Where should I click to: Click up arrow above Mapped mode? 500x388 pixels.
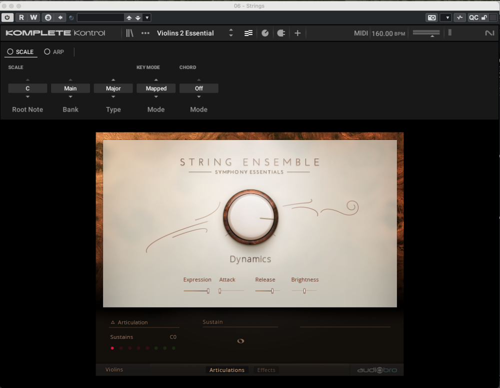pyautogui.click(x=156, y=79)
